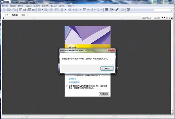Switch to the 列表 list tab
The image size is (175, 119).
point(6,15)
